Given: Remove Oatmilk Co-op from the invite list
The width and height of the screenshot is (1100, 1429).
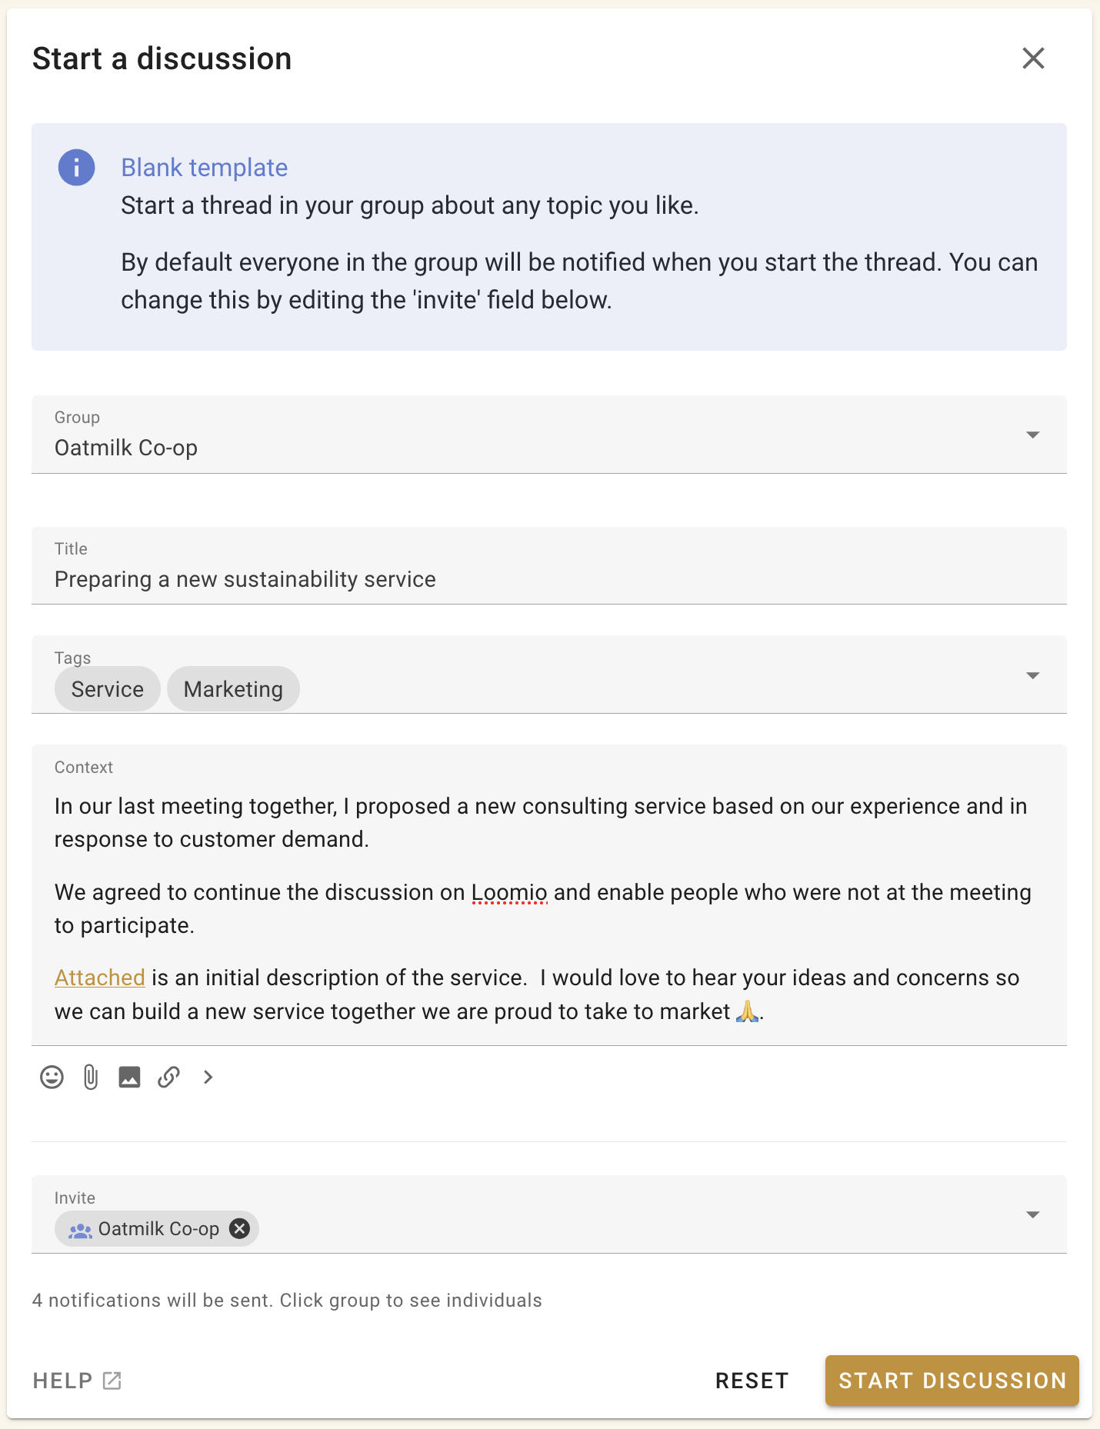Looking at the screenshot, I should [239, 1228].
